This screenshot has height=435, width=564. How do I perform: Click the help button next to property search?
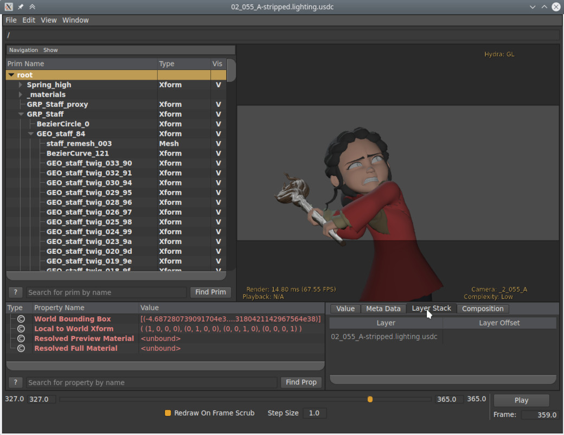pos(16,382)
